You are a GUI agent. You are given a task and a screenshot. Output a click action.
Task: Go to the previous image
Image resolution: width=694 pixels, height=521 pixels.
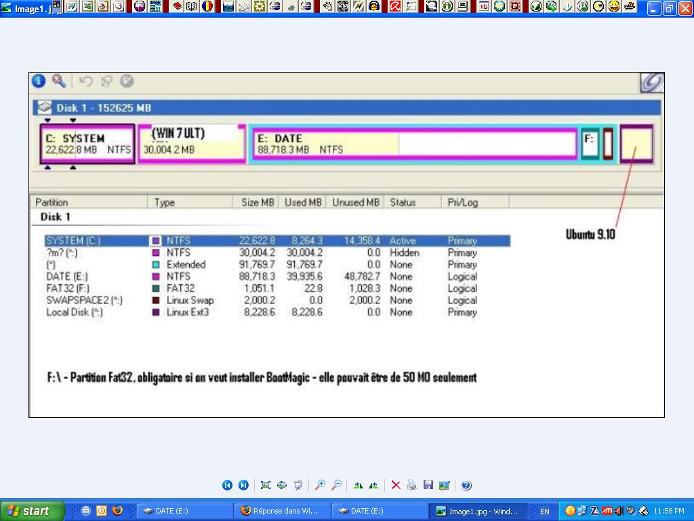[228, 485]
